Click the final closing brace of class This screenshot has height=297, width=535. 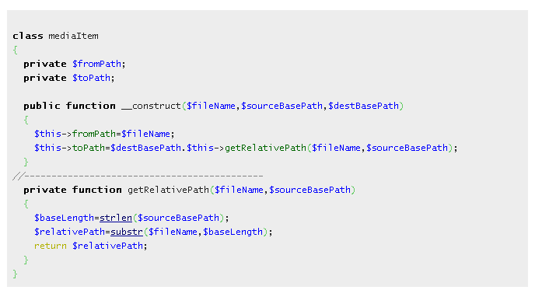click(15, 274)
